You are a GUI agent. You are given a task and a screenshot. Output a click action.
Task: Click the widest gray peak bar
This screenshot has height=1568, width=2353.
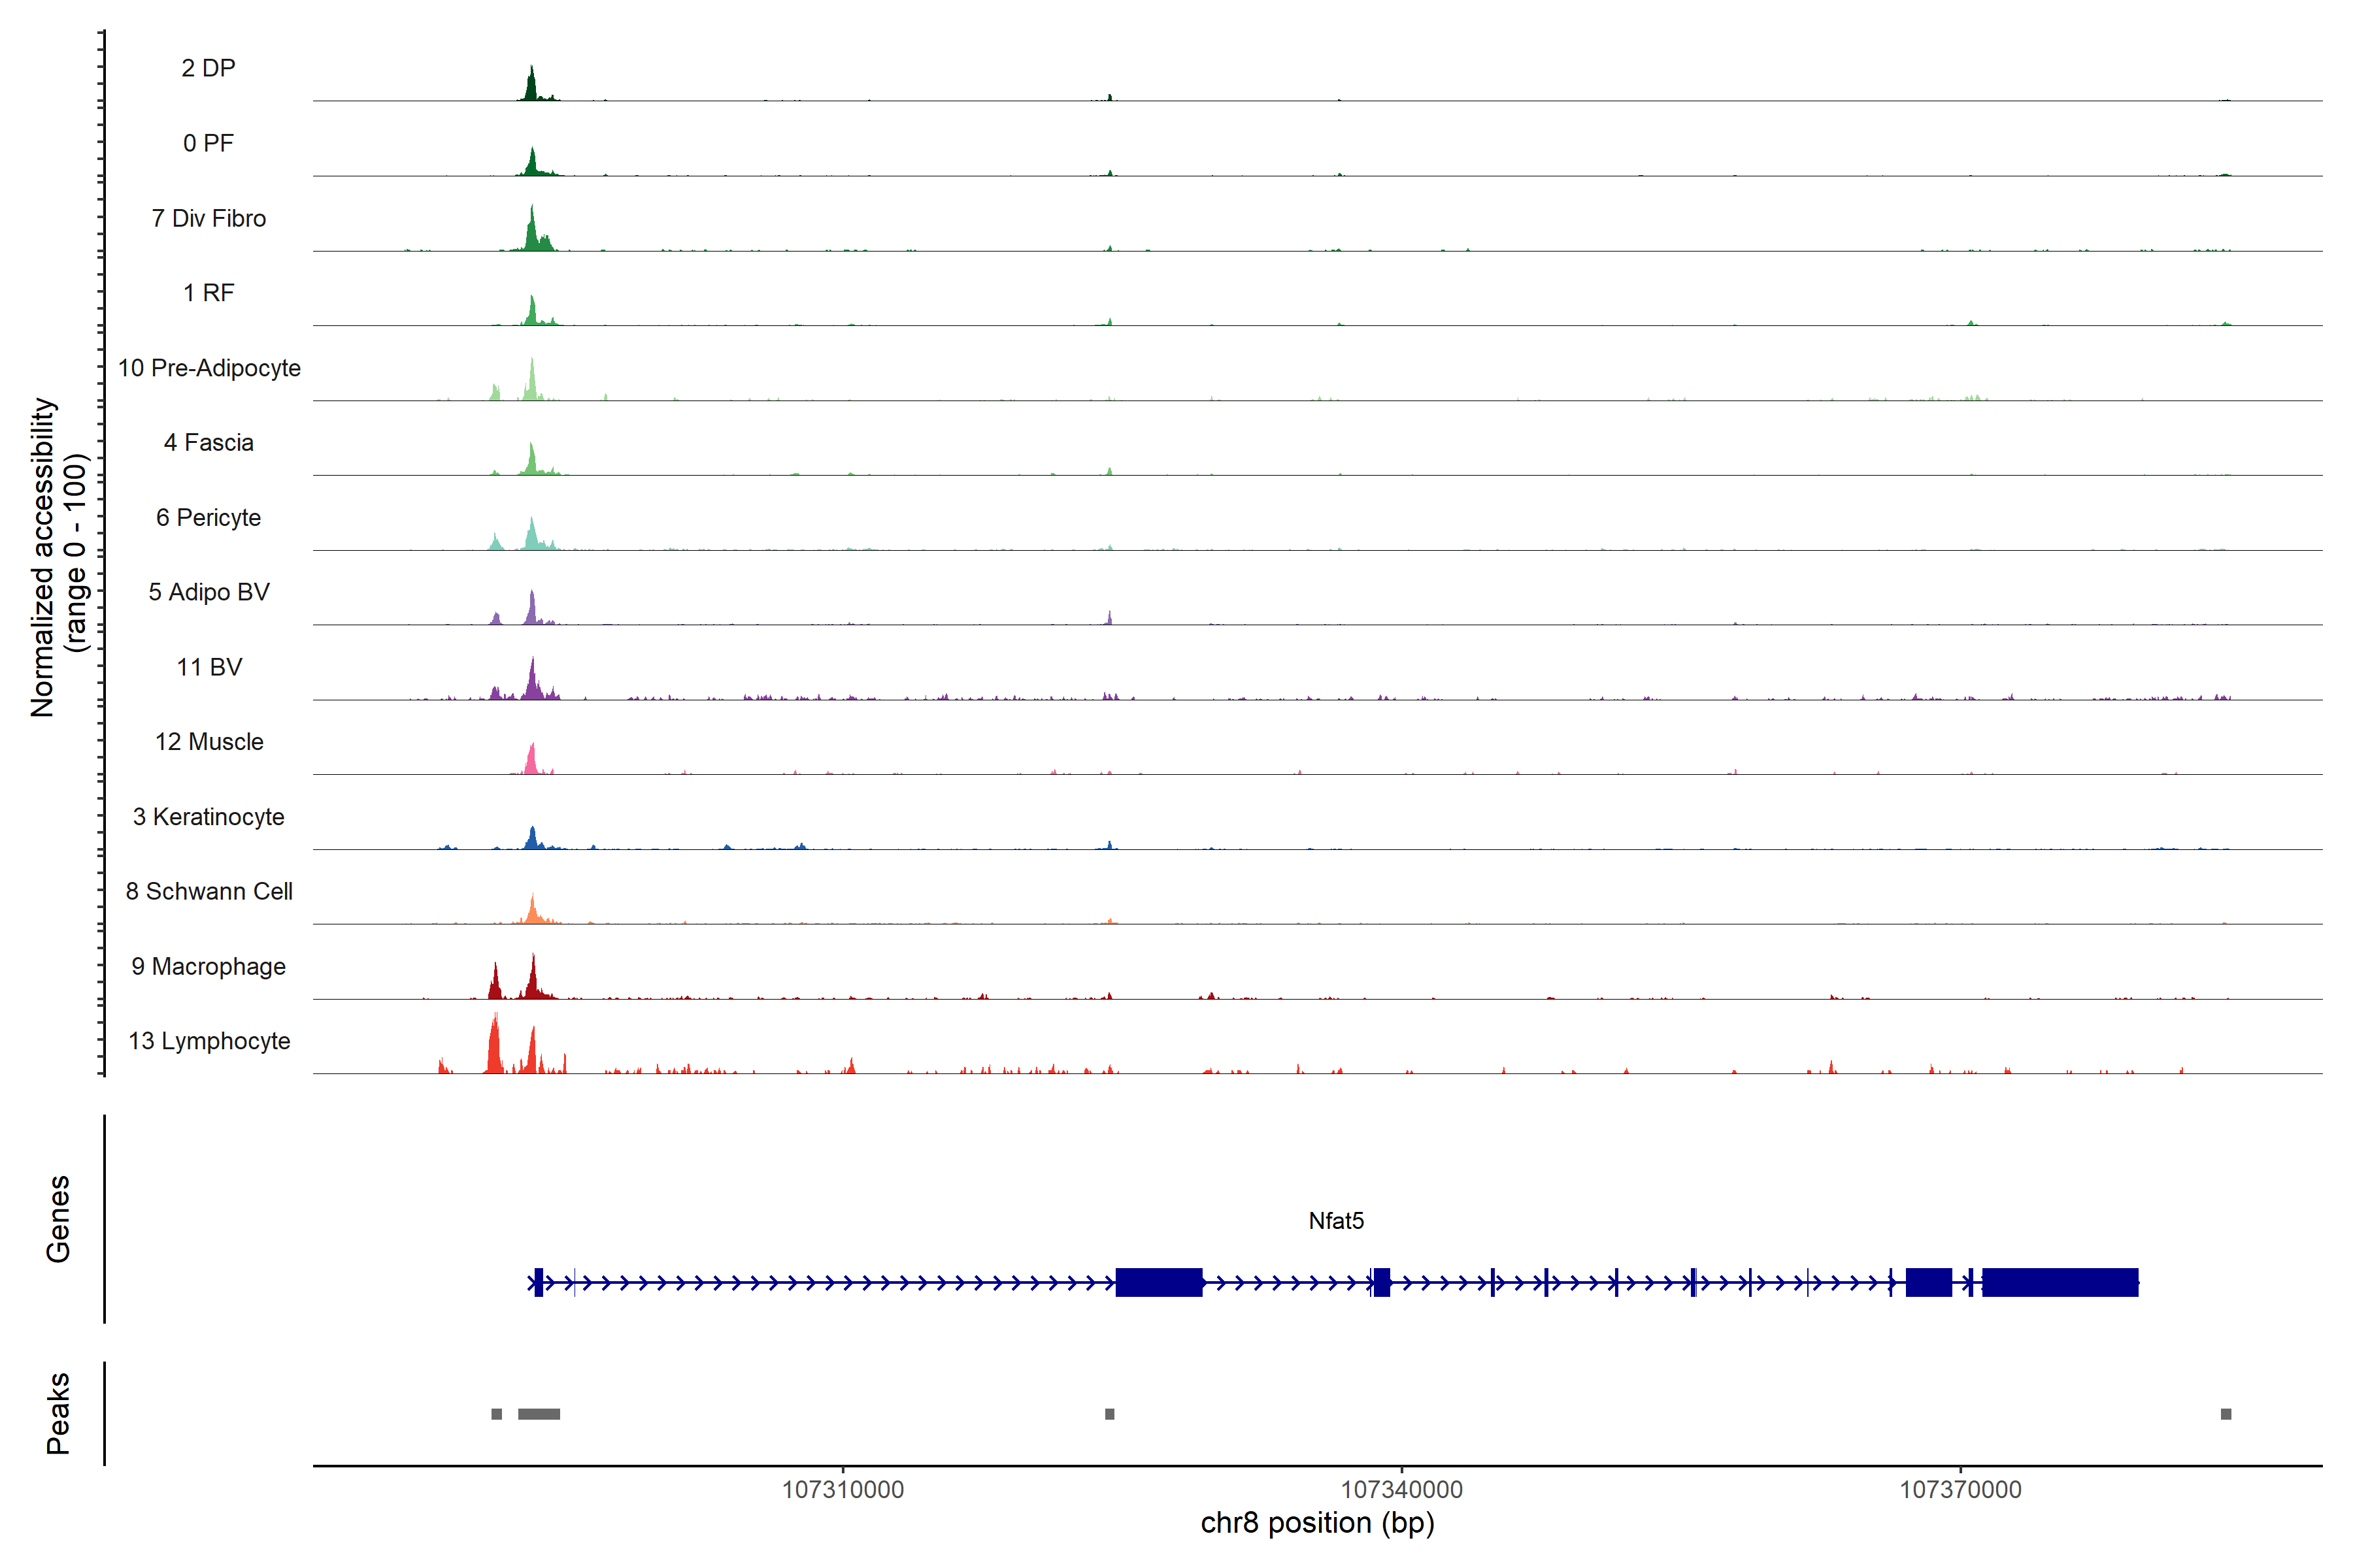click(x=538, y=1414)
